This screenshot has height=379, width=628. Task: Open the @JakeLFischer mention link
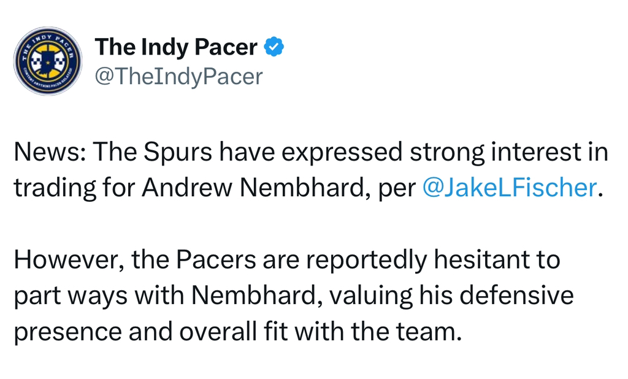[x=509, y=188]
